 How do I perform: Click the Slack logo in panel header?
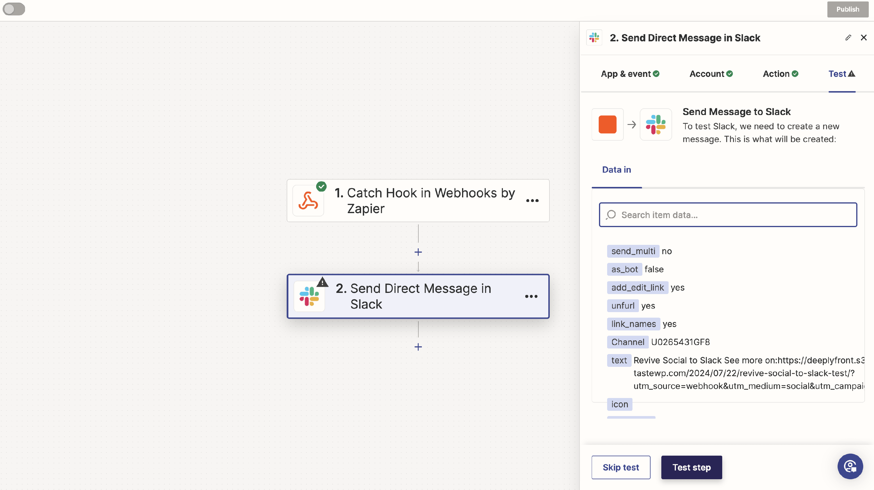[594, 38]
